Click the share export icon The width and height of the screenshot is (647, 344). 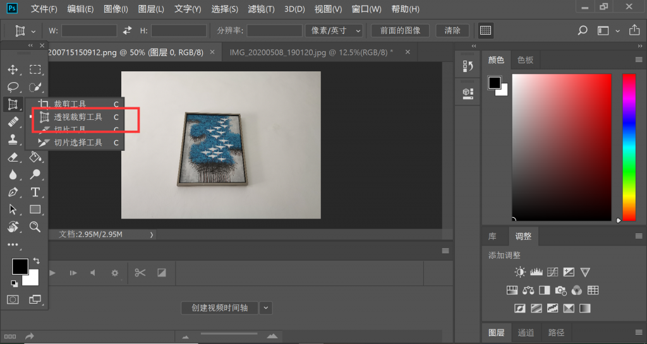tap(634, 30)
